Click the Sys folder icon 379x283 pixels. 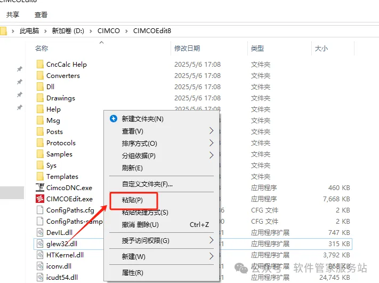40,166
